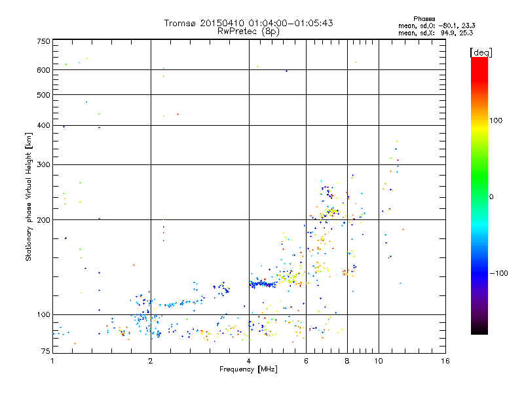Click the x-axis tick label '1'
The width and height of the screenshot is (524, 393).
52,361
